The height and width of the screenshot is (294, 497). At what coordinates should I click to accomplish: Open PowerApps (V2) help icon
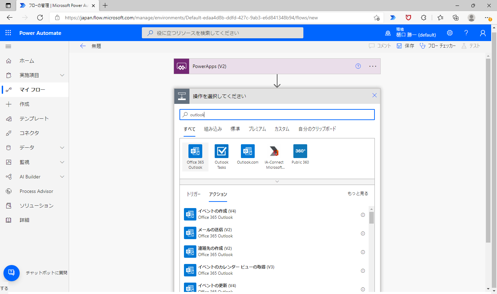tap(358, 66)
